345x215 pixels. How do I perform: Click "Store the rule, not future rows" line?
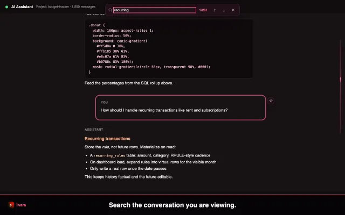click(130, 147)
